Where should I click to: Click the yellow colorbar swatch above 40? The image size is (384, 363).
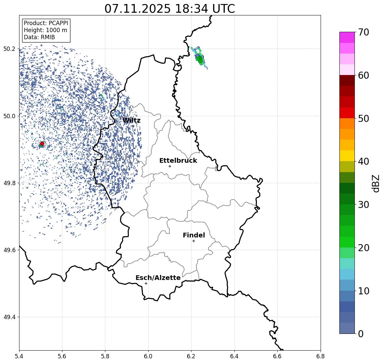[347, 156]
